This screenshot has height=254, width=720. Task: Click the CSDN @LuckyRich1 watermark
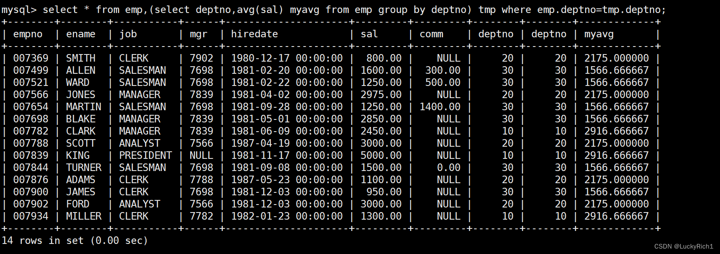pos(683,246)
